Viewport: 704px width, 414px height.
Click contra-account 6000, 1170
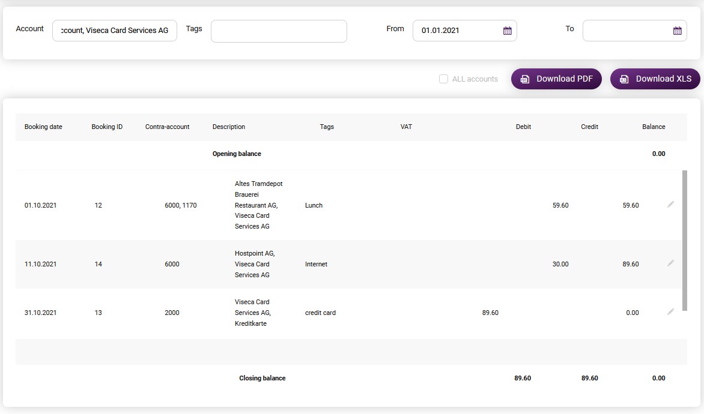tap(180, 205)
